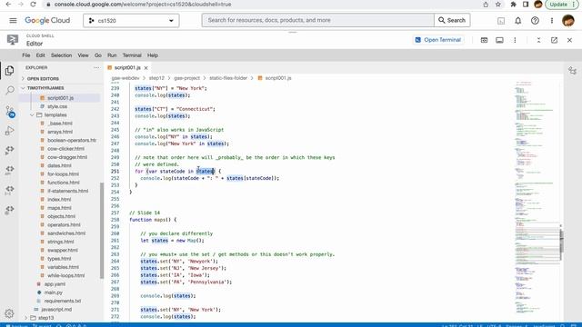Screen dimensions: 582x327
Task: Open javascript.md file
Action: coord(56,309)
